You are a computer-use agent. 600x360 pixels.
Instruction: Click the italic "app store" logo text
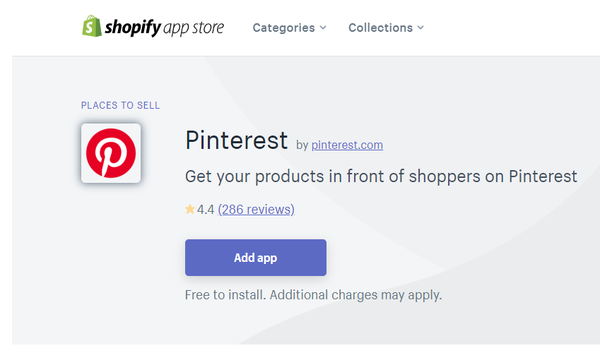point(194,28)
